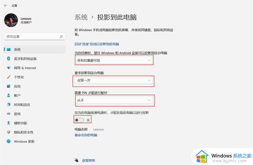The image size is (253, 165).
Task: Click the 电脑名称 label
Action: coord(81,129)
